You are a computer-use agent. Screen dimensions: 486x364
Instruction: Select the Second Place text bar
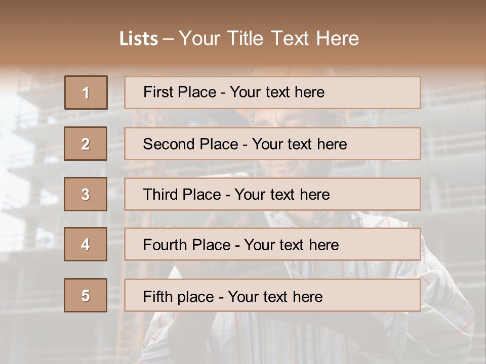point(272,144)
